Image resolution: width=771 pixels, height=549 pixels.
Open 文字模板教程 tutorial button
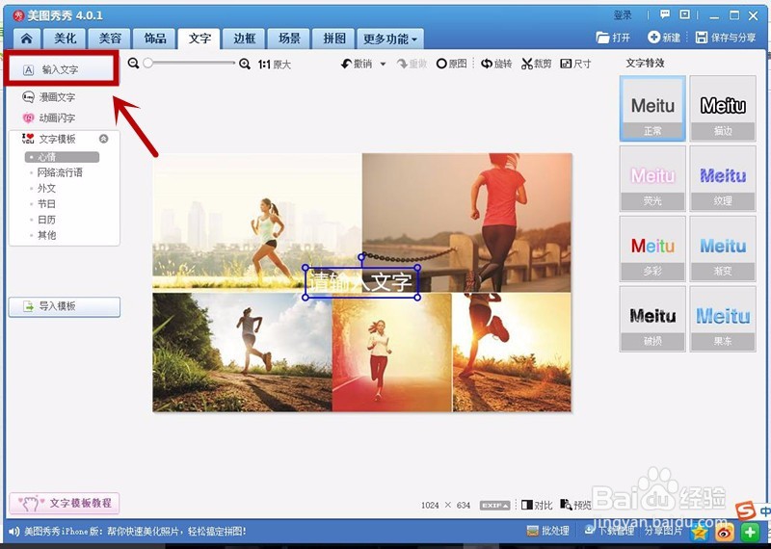(65, 504)
